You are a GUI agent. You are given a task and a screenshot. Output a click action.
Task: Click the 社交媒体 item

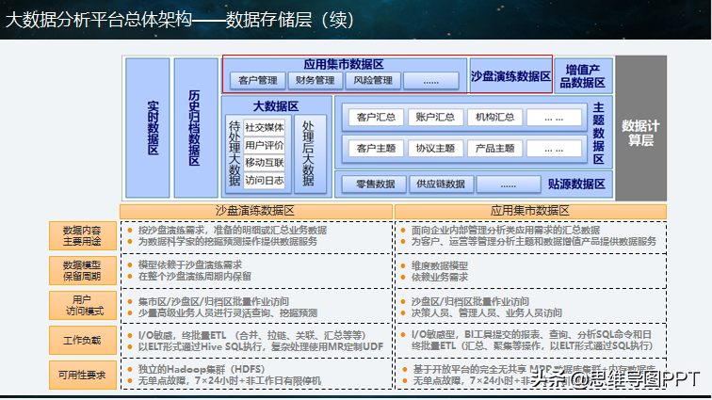(265, 128)
